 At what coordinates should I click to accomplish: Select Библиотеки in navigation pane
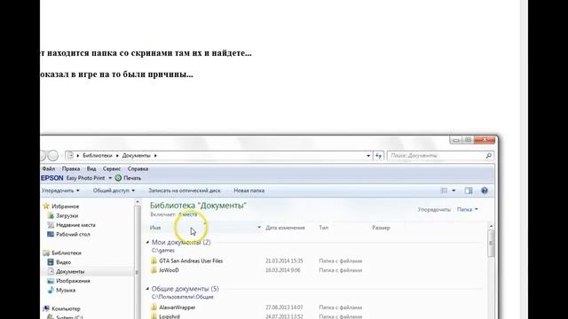coord(67,253)
